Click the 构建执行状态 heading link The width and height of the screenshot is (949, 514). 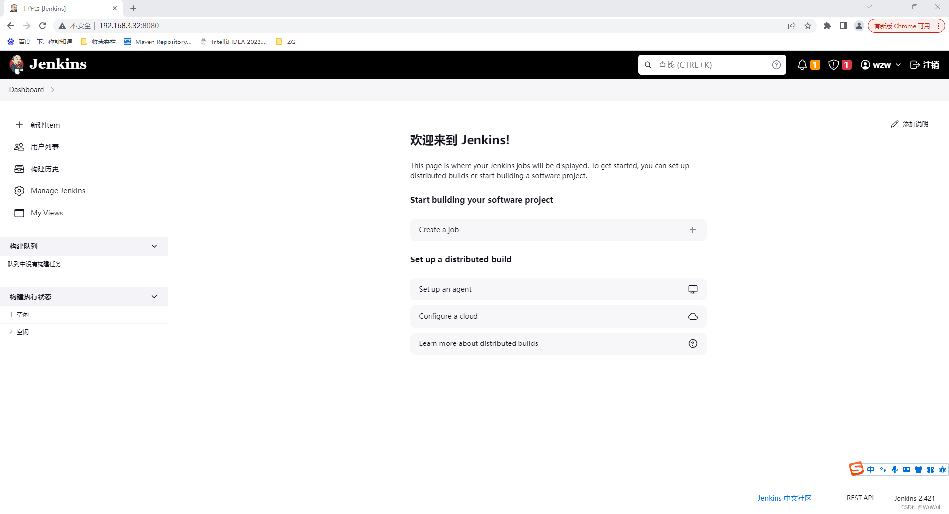(x=31, y=297)
